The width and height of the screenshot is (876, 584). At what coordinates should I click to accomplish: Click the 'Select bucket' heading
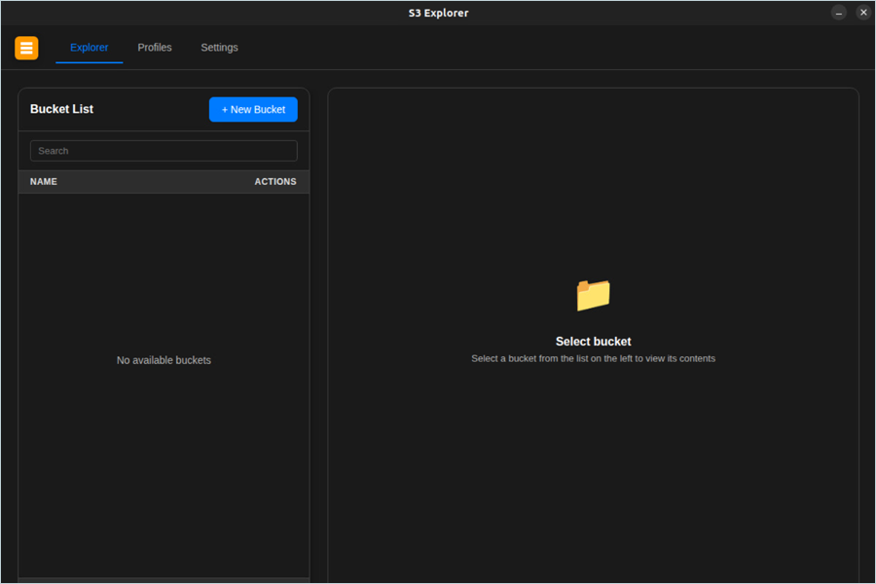(x=593, y=342)
